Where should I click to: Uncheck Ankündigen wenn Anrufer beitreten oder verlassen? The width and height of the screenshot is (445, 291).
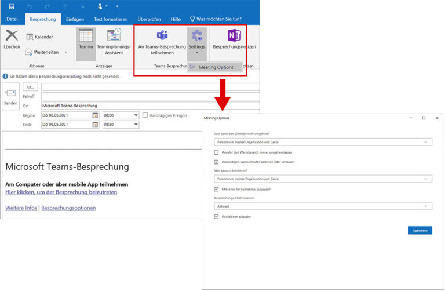coord(216,162)
